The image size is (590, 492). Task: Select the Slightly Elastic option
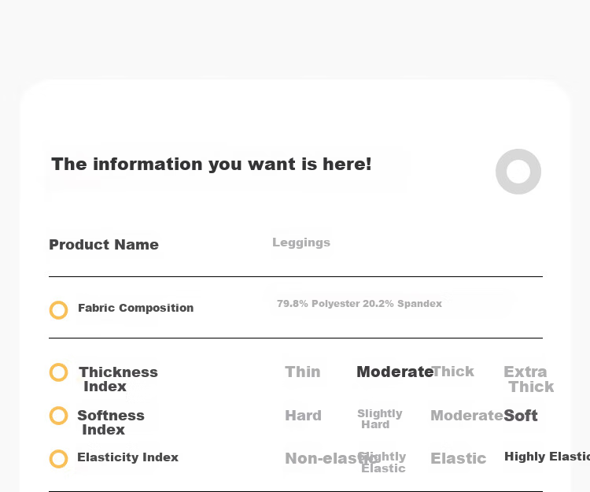point(382,462)
